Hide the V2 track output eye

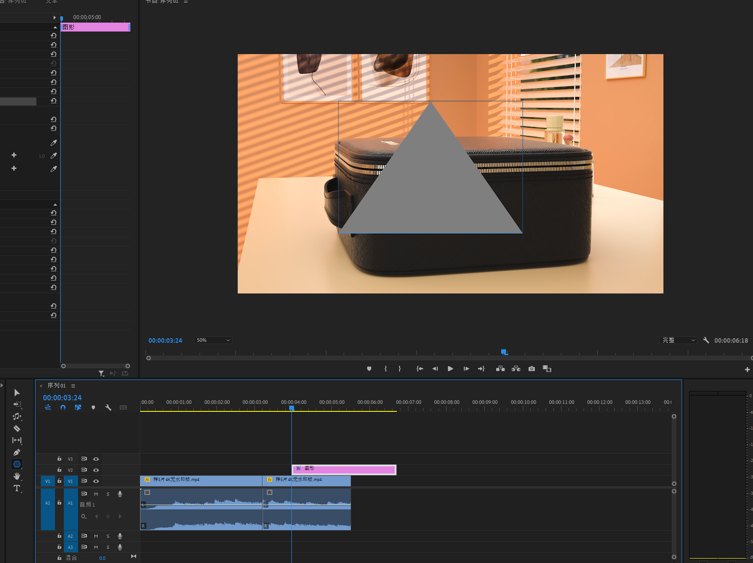click(x=96, y=470)
